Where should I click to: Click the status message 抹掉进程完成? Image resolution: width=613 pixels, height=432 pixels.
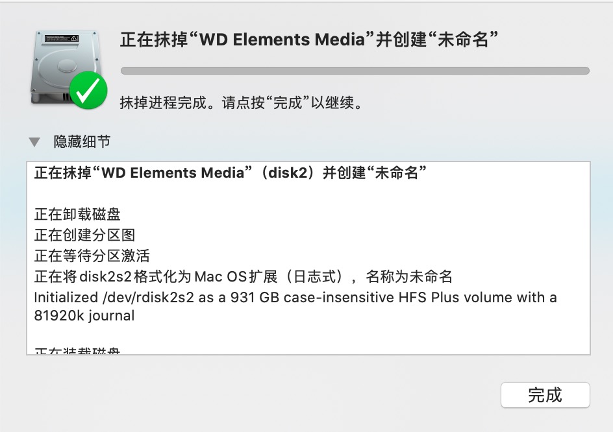(241, 102)
